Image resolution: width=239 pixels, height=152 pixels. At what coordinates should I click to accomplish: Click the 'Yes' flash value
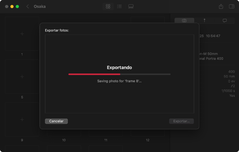tap(232, 96)
